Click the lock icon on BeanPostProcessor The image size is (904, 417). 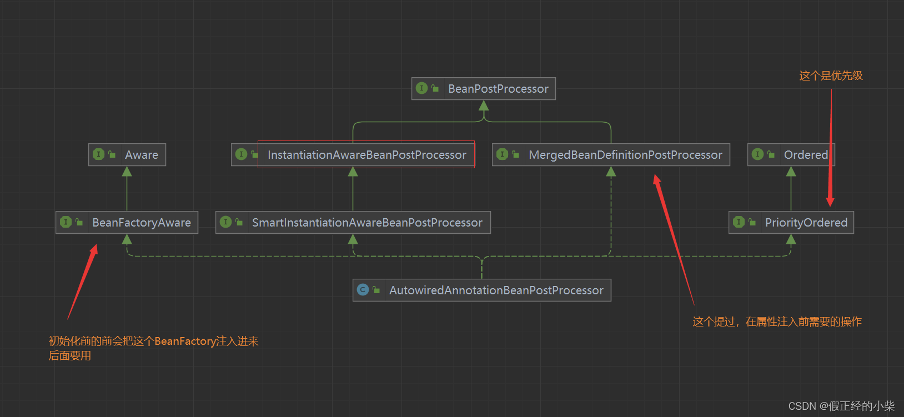pos(435,88)
